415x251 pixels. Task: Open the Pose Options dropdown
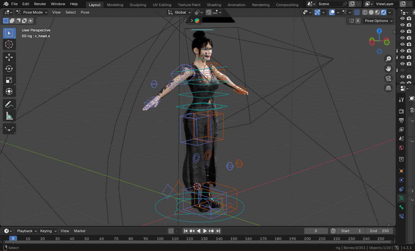click(x=378, y=21)
